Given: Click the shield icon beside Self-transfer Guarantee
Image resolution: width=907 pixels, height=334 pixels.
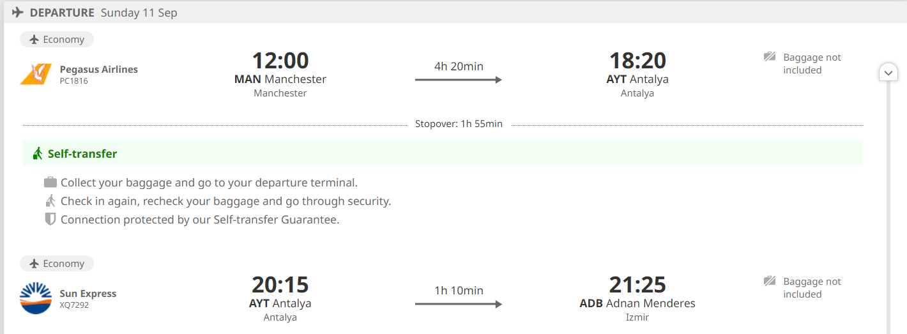Looking at the screenshot, I should tap(50, 220).
